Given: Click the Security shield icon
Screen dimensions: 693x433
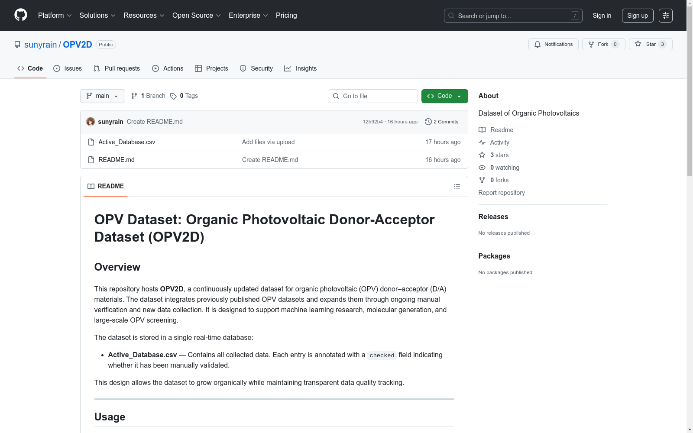Looking at the screenshot, I should [243, 68].
